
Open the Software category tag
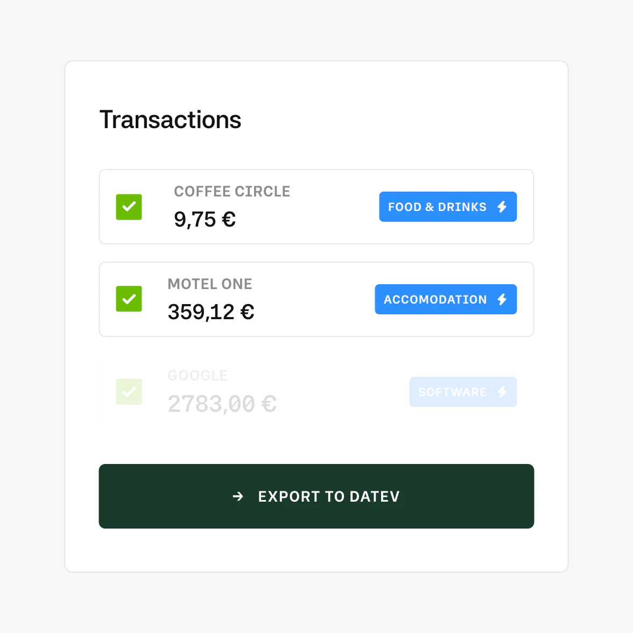452,392
